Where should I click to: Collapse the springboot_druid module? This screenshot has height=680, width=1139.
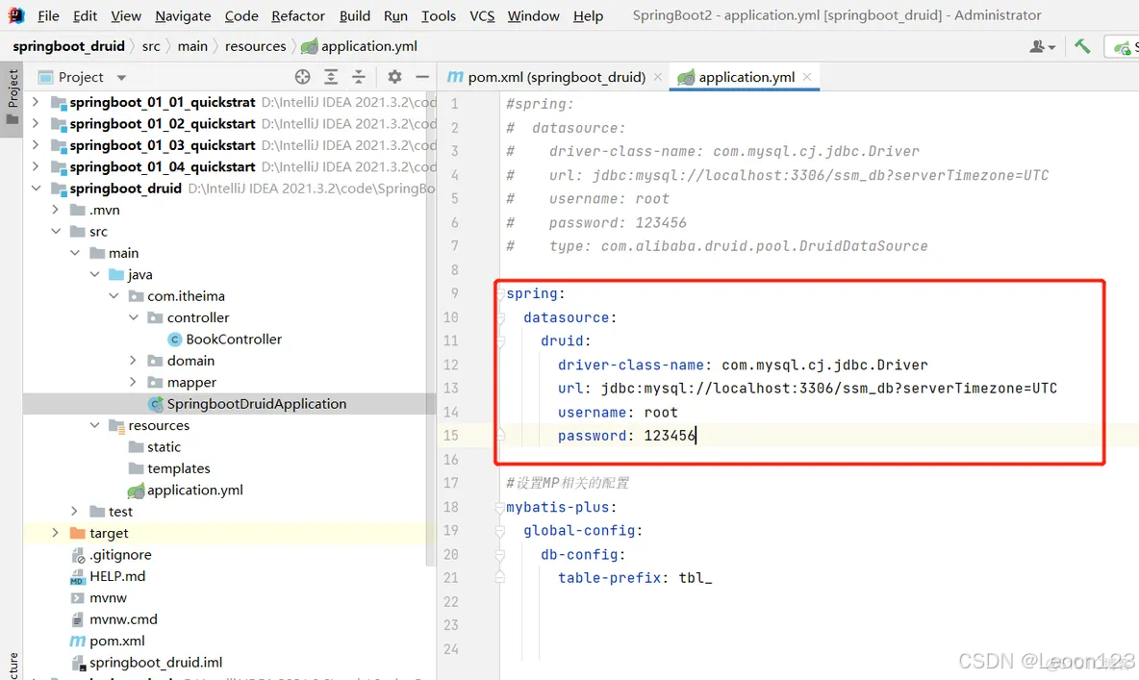coord(36,189)
